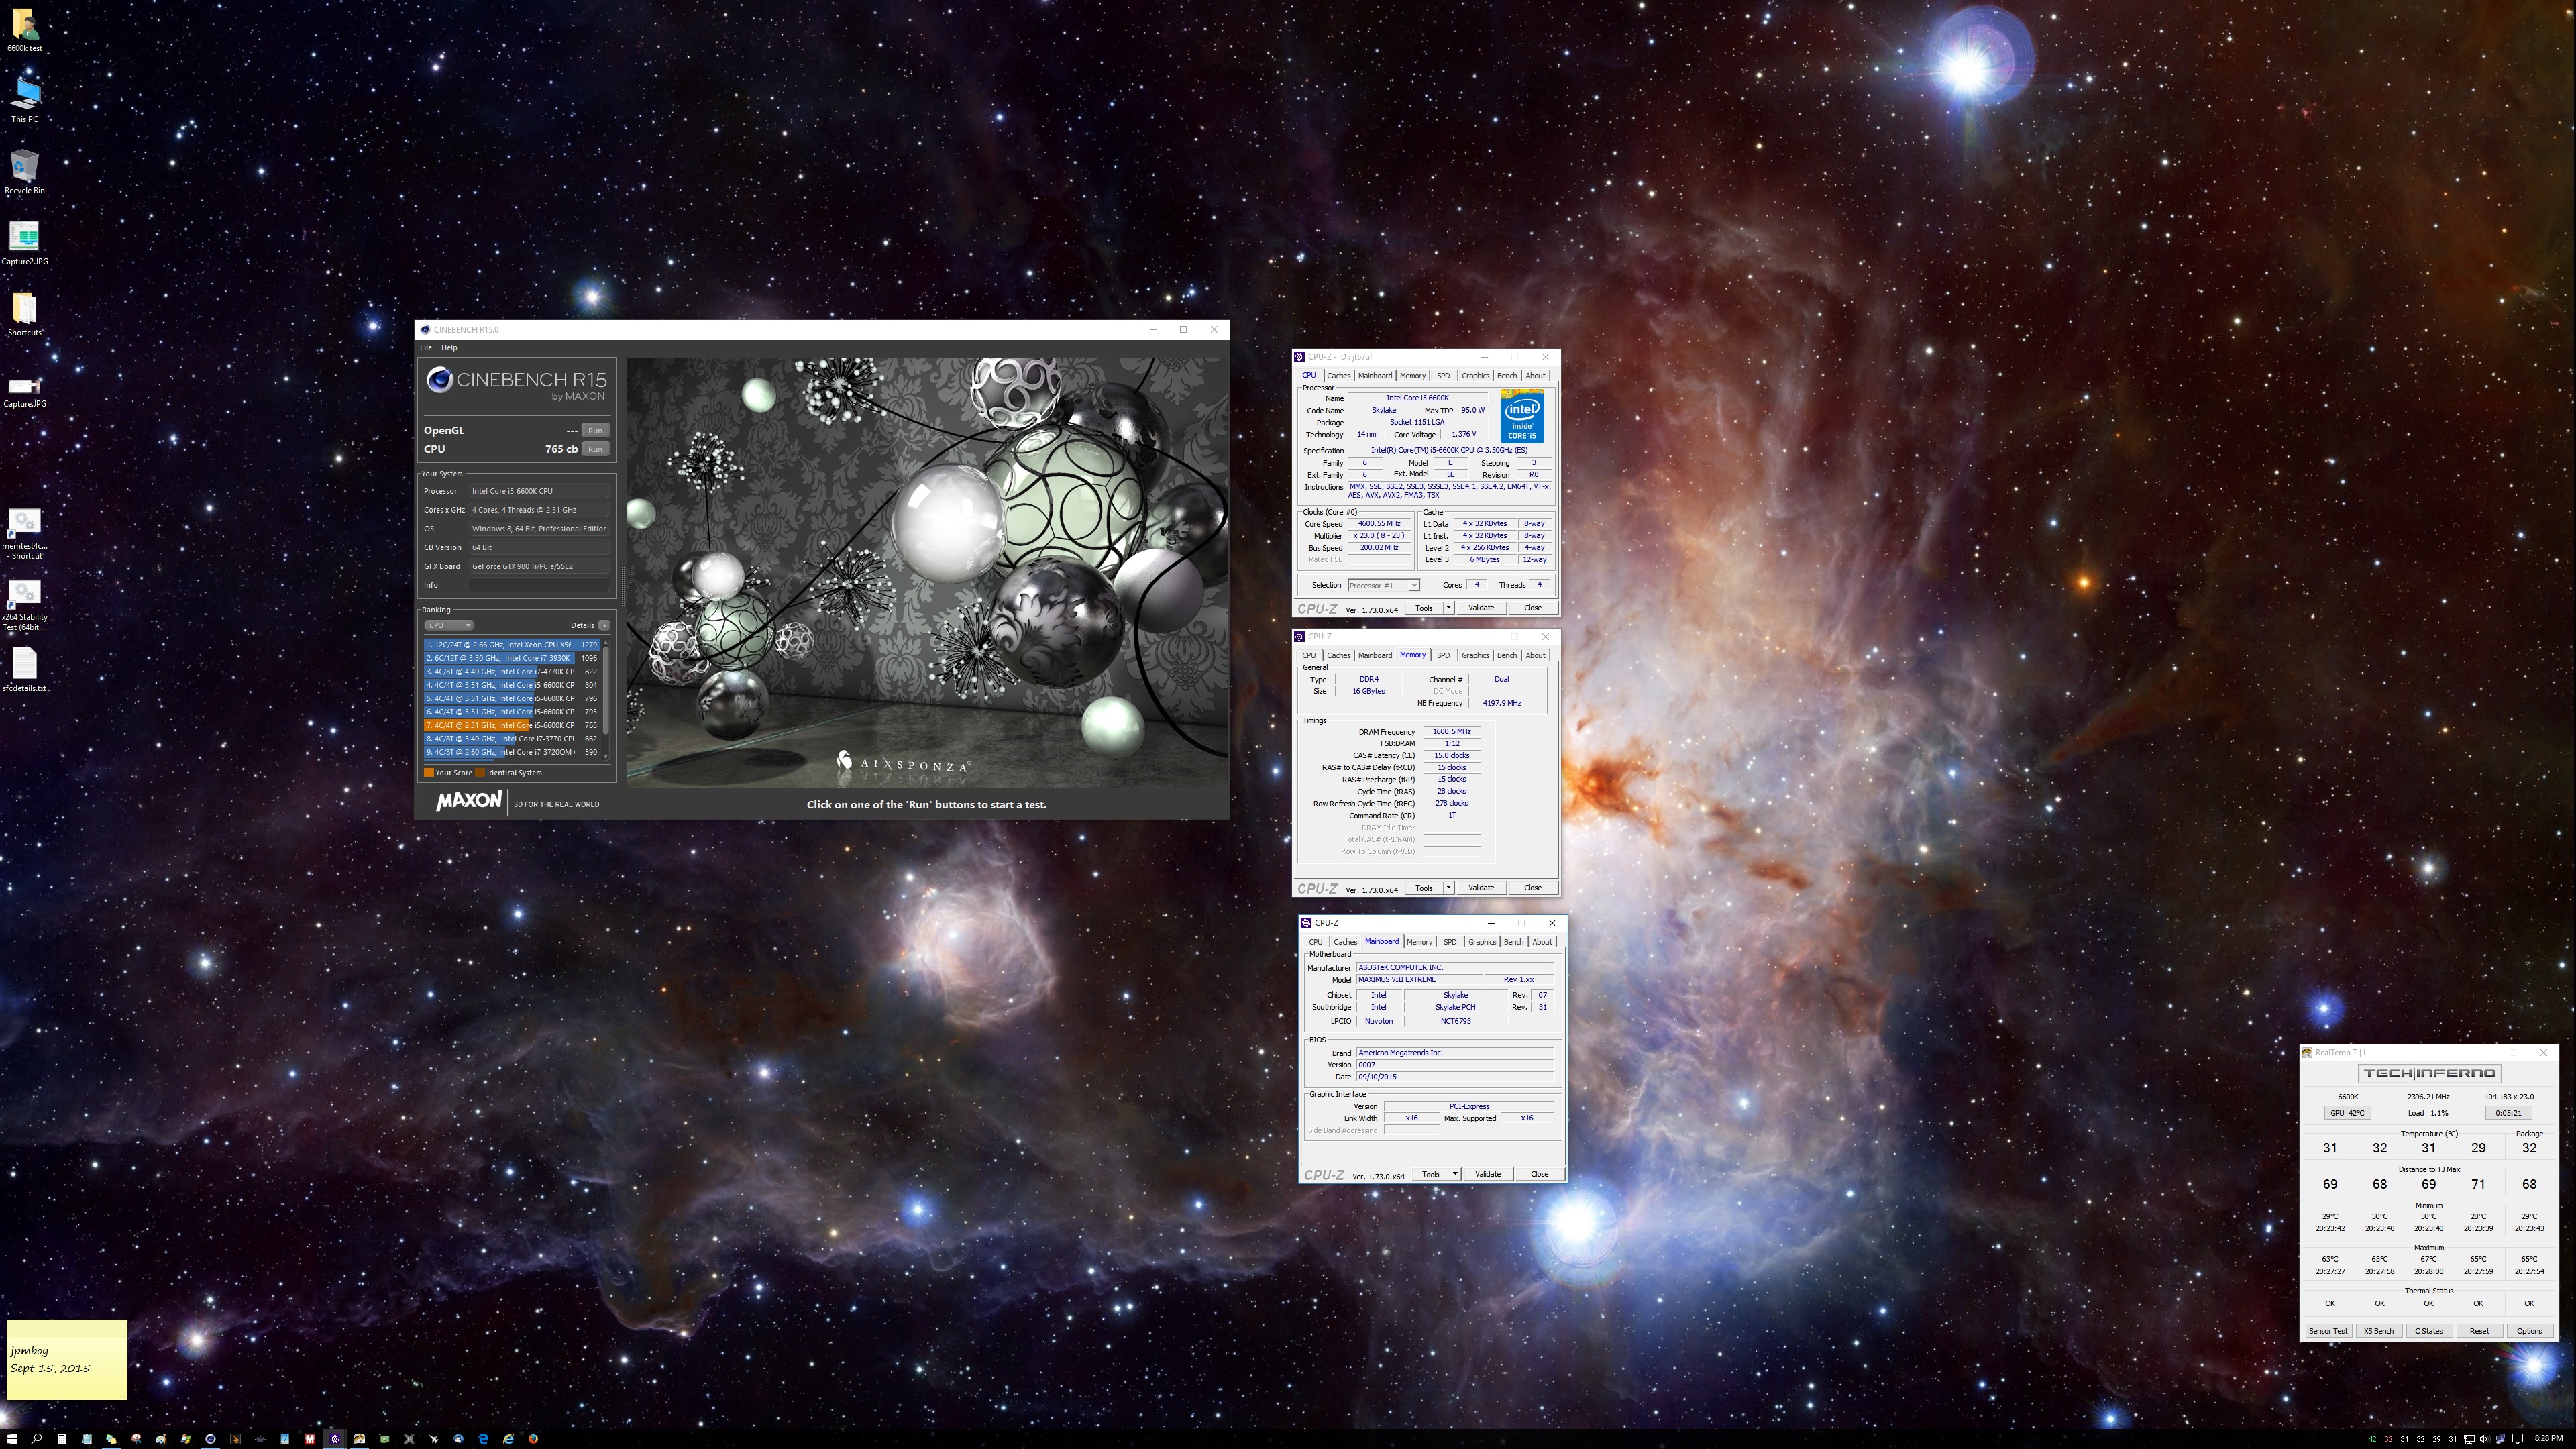Click Validate in top CPU-Z window
Viewport: 2576px width, 1449px height.
1481,608
